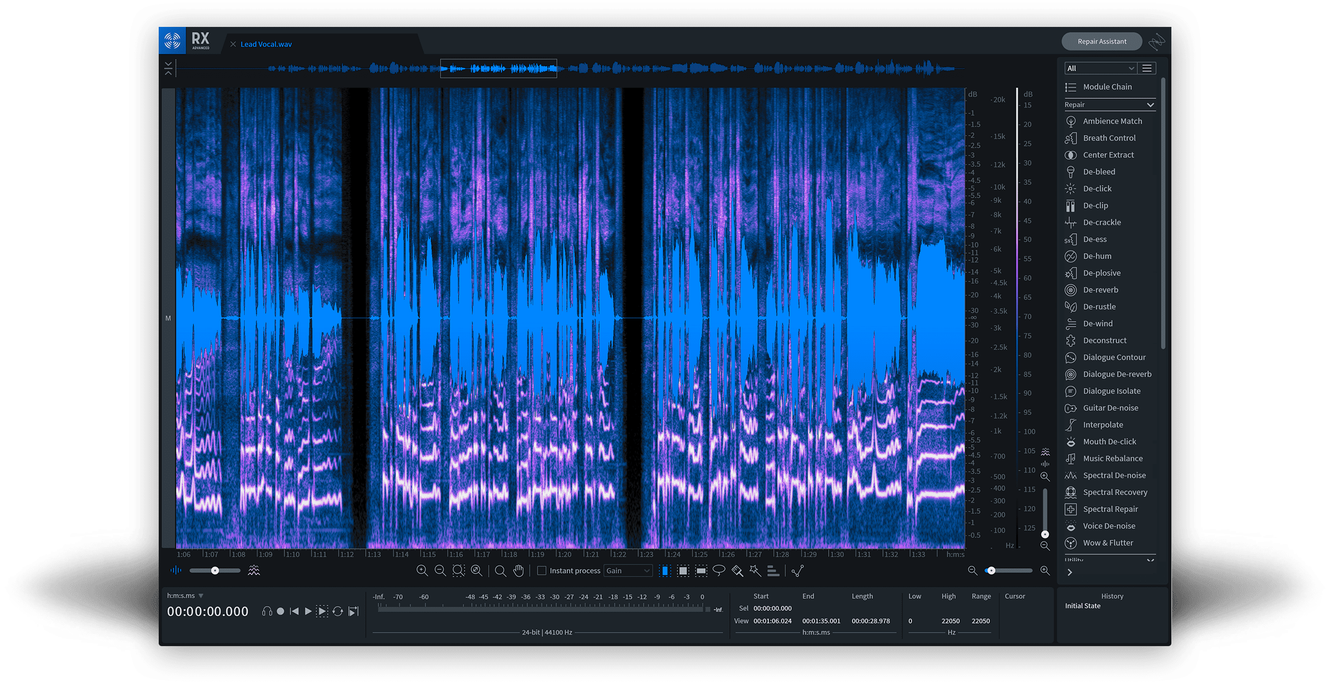The image size is (1329, 684).
Task: Toggle loop playback
Action: (x=338, y=611)
